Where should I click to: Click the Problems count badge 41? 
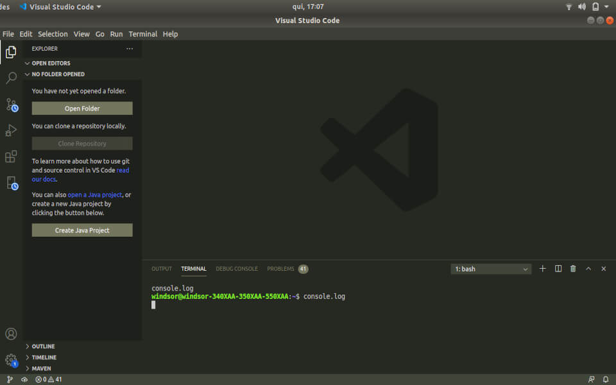click(x=303, y=269)
